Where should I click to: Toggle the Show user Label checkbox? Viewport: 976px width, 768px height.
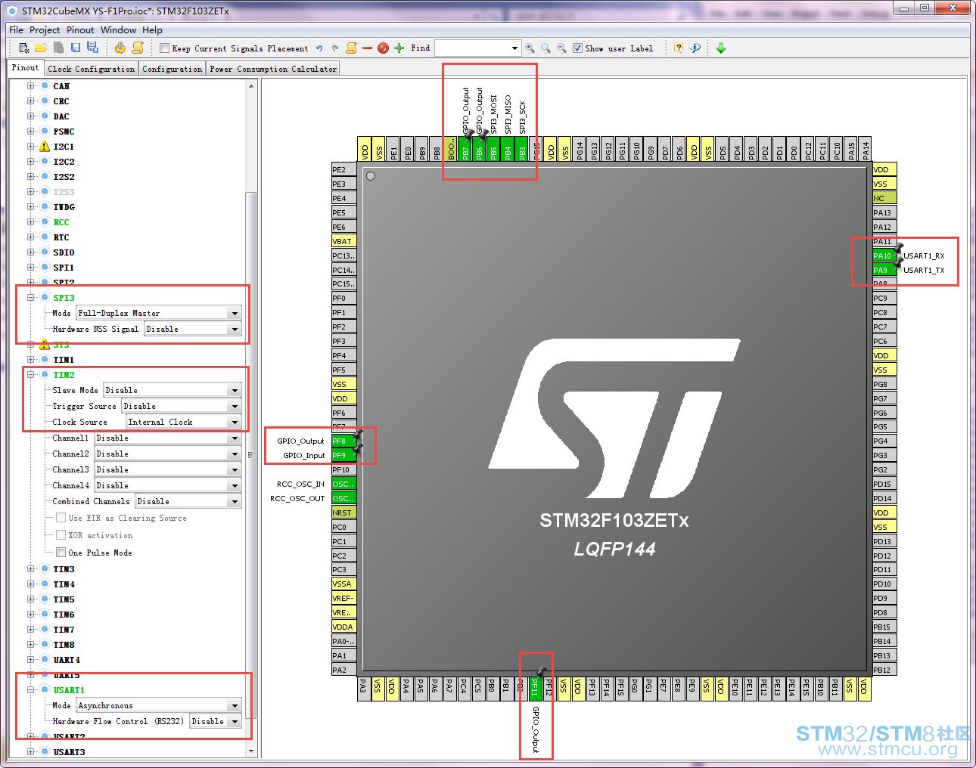tap(577, 48)
